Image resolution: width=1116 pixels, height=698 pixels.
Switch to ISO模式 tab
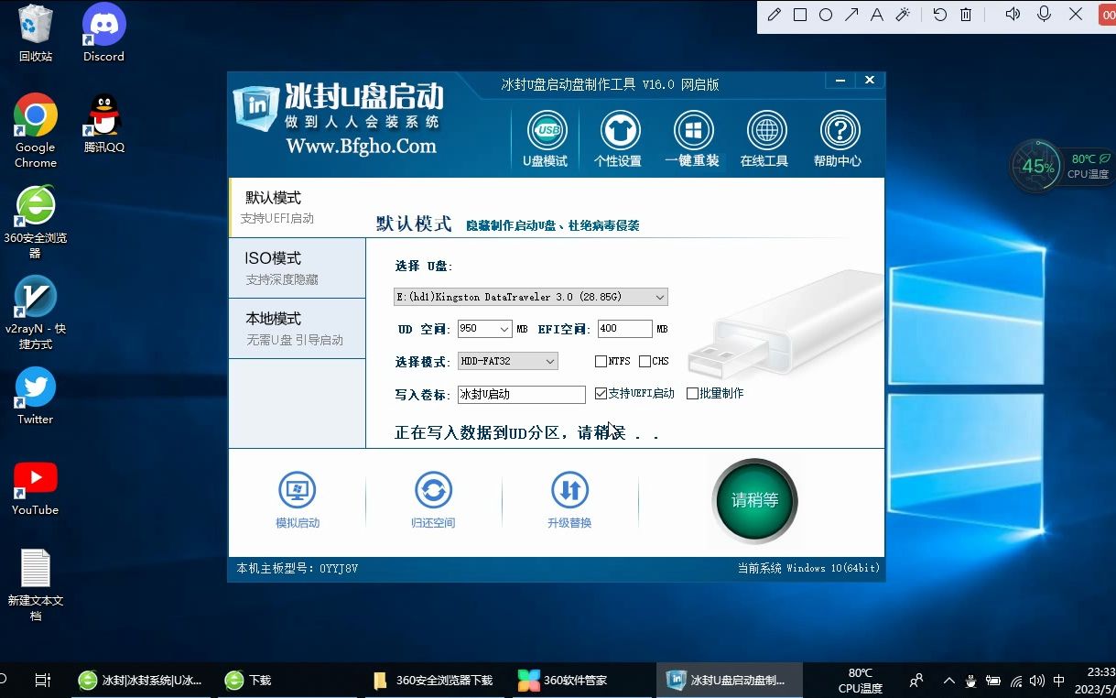[x=297, y=267]
